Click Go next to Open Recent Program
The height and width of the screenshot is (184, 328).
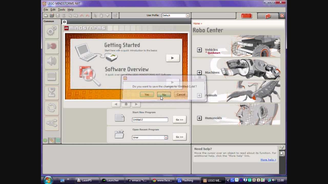pyautogui.click(x=179, y=137)
